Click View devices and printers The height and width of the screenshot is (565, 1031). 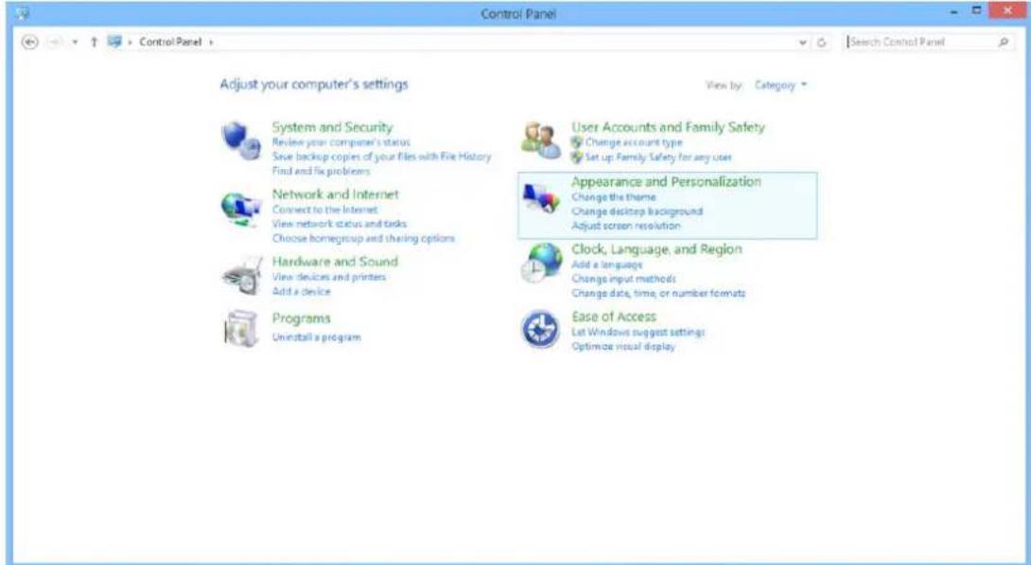click(x=329, y=277)
